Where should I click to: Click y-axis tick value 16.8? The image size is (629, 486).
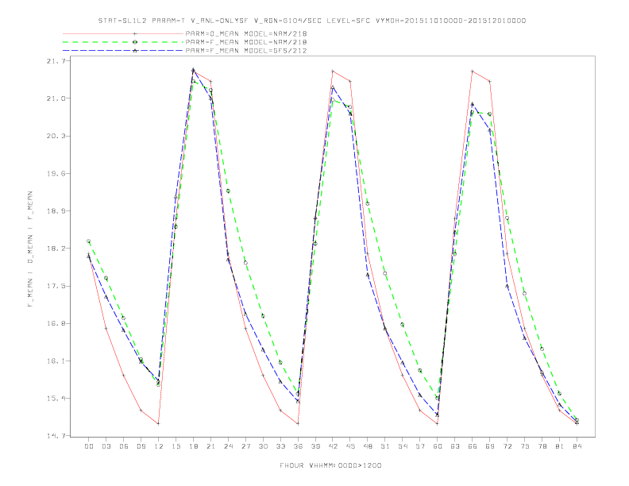56,323
